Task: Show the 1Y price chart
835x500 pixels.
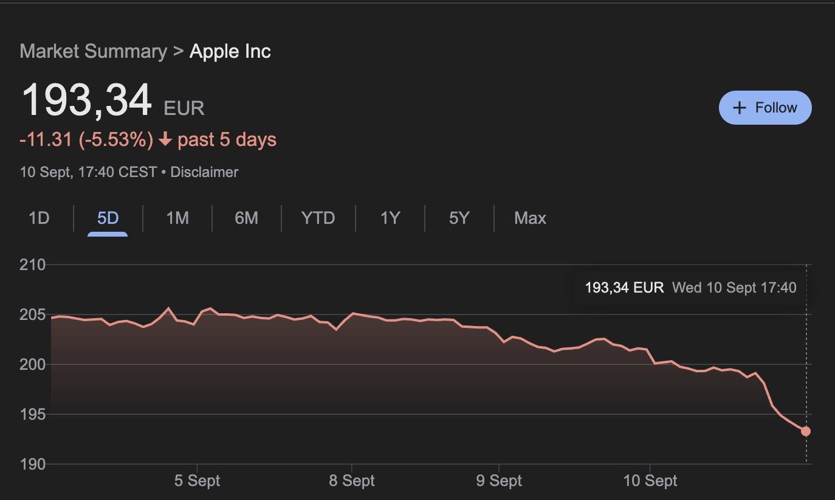Action: [390, 218]
